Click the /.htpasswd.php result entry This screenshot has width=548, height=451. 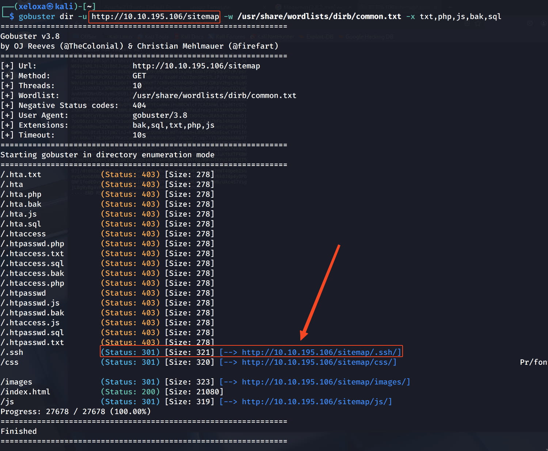(x=32, y=244)
